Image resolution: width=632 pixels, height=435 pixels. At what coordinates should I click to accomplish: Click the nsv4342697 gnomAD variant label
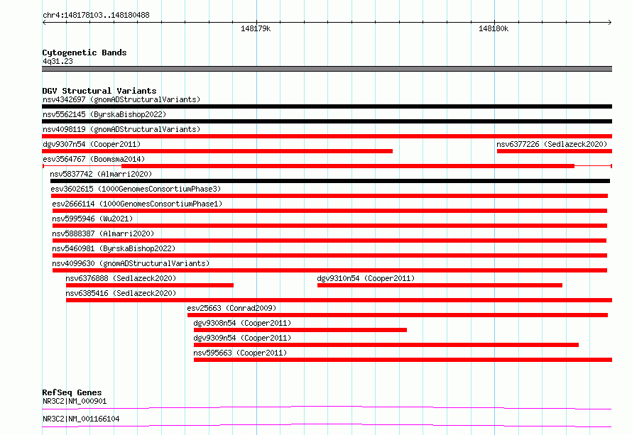coord(121,99)
